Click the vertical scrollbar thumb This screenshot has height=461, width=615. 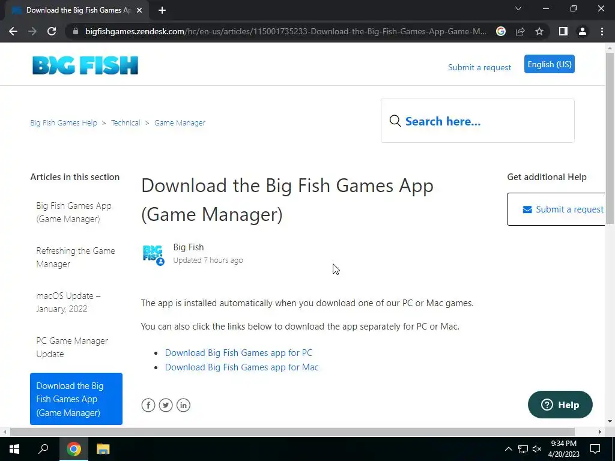pyautogui.click(x=610, y=138)
